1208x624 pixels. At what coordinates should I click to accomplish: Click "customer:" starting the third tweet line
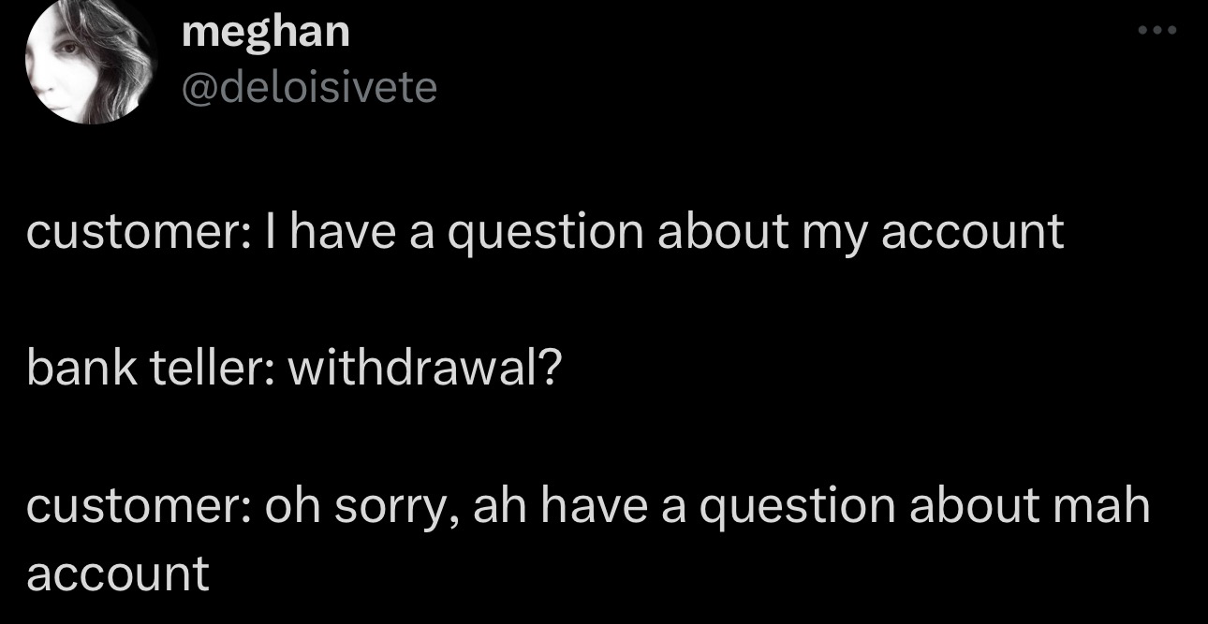click(135, 506)
